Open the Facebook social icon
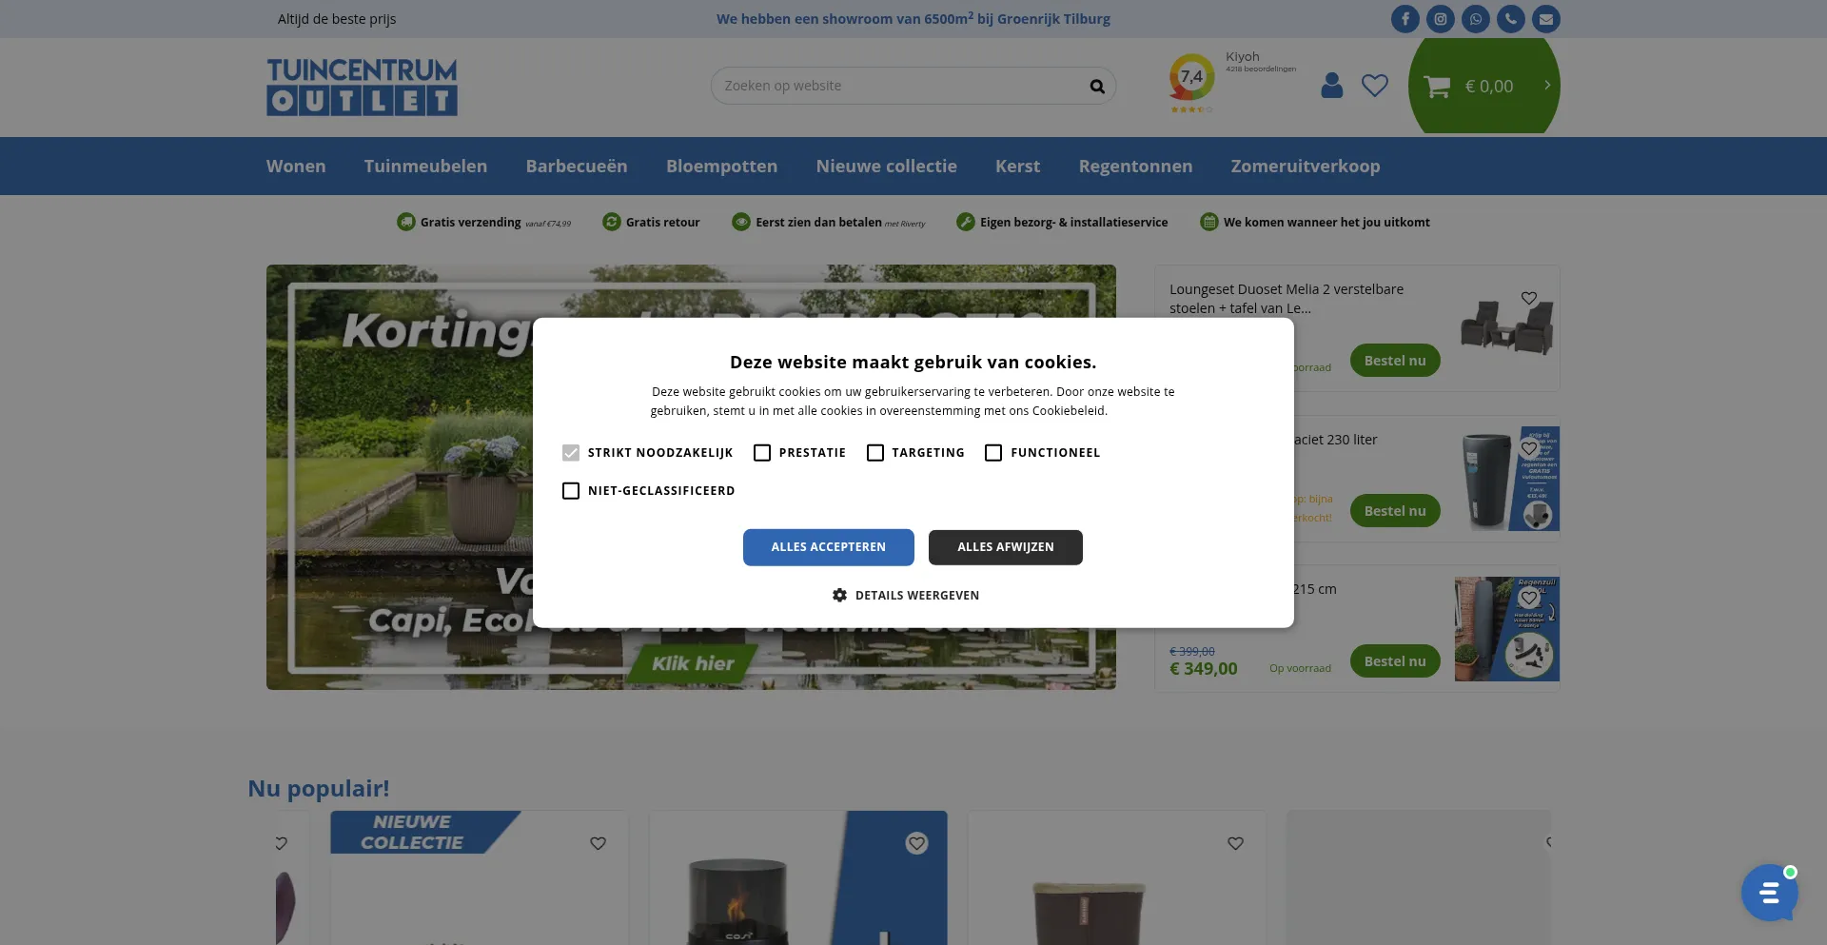Image resolution: width=1827 pixels, height=945 pixels. (x=1405, y=19)
